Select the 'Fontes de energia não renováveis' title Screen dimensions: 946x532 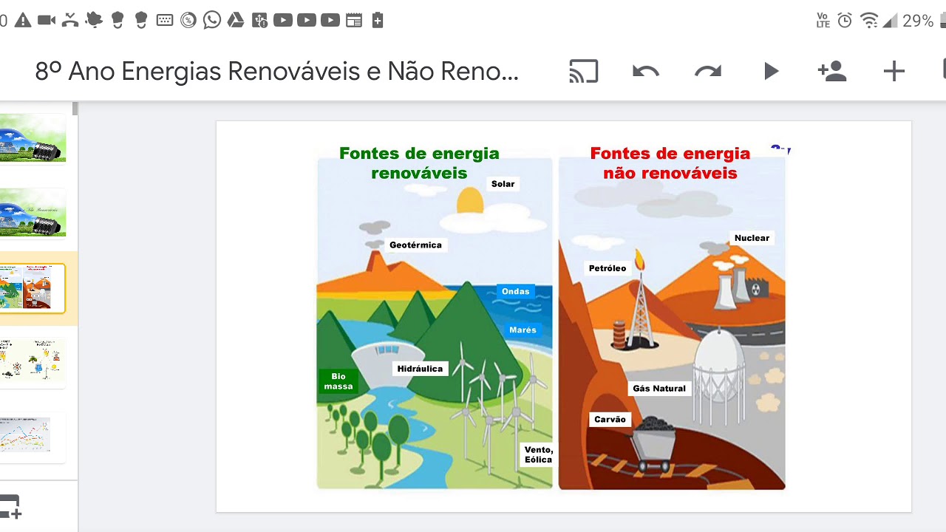[x=670, y=163]
